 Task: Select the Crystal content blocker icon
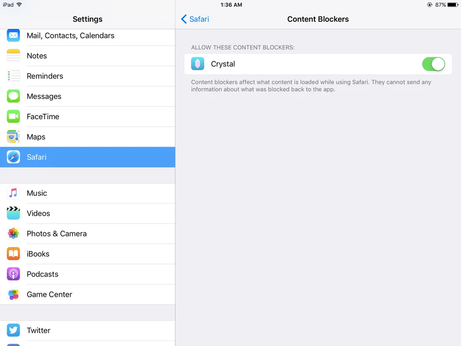[197, 63]
